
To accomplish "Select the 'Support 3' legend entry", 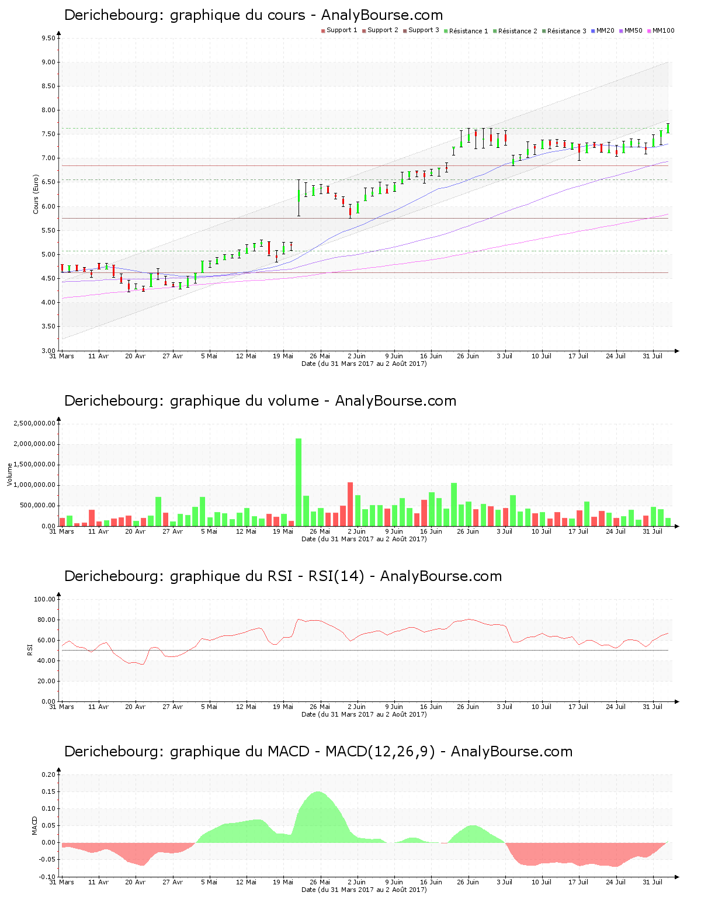I will click(421, 30).
